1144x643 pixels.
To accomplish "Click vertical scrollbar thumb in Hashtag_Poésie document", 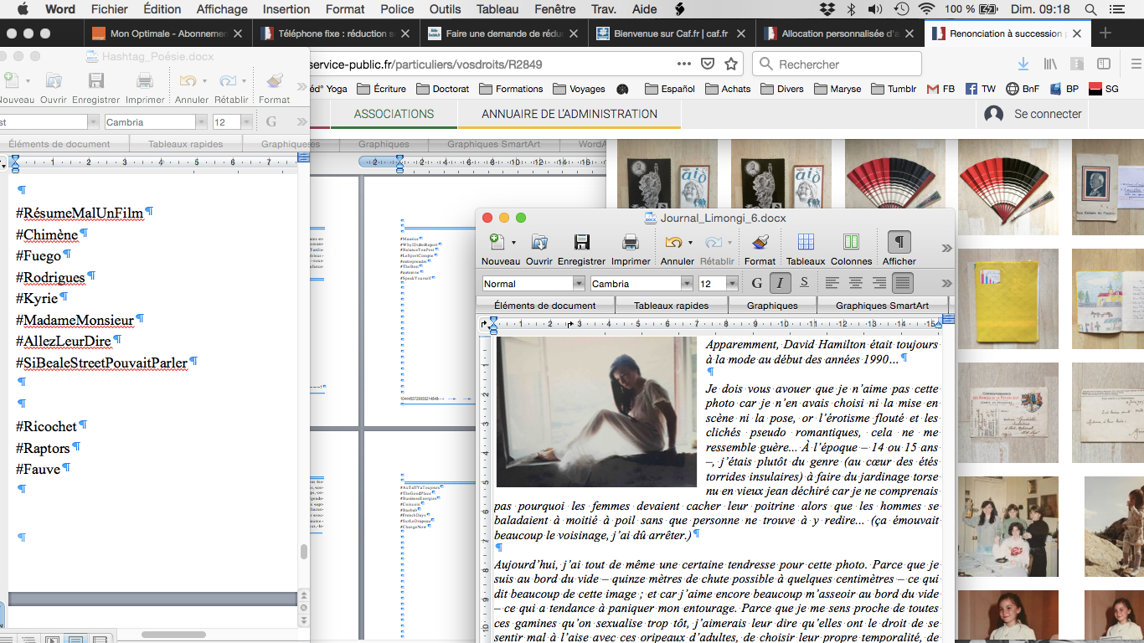I will [x=303, y=552].
